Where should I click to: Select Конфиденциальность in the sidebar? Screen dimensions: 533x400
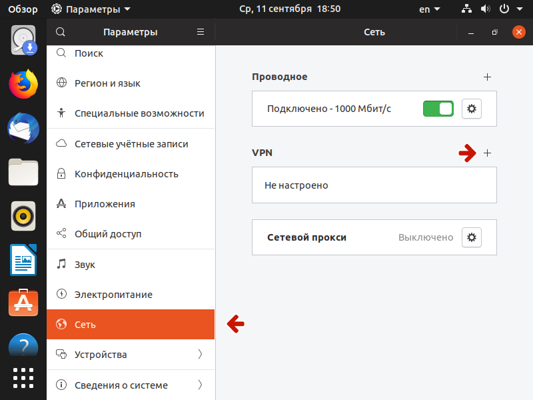tap(131, 174)
